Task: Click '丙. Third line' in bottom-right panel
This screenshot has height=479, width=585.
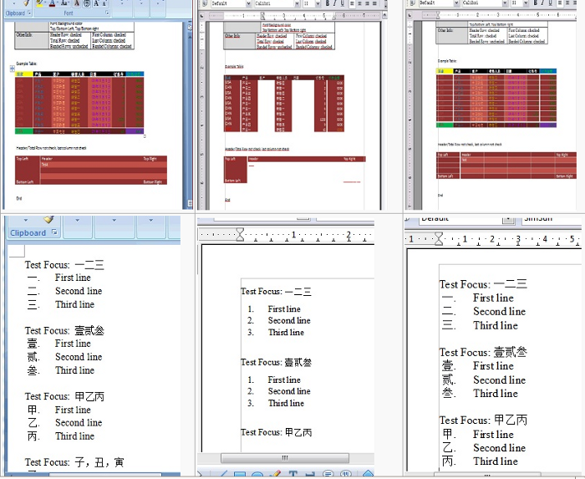Action: pyautogui.click(x=480, y=461)
